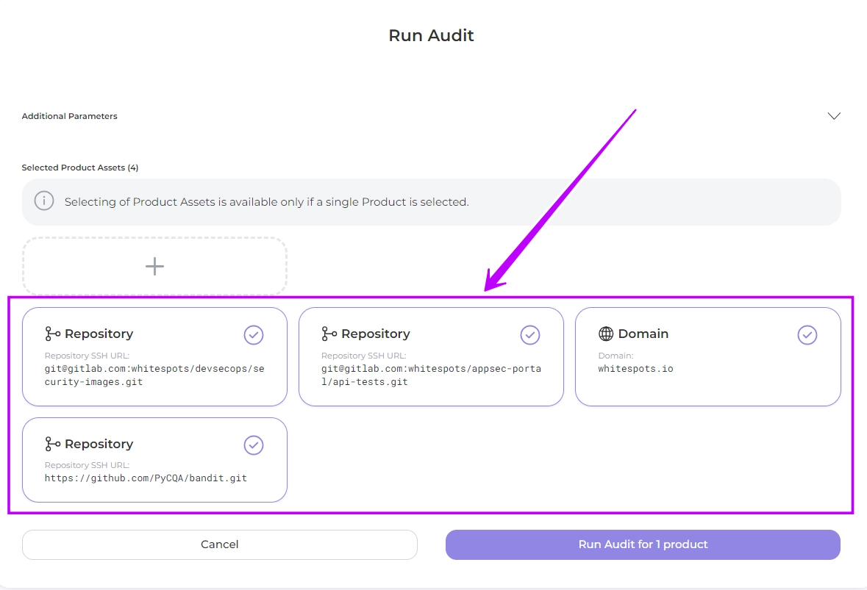This screenshot has width=867, height=590.
Task: Click the info icon in the notice banner
Action: coord(44,201)
